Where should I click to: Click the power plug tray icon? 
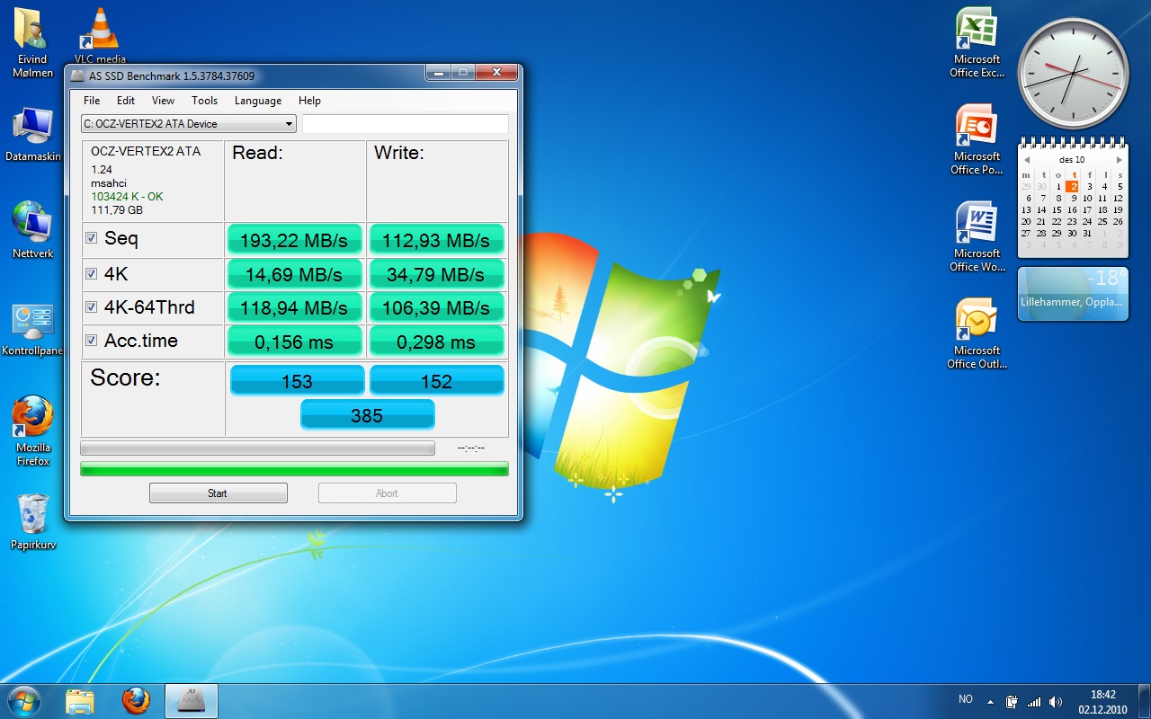point(1013,701)
